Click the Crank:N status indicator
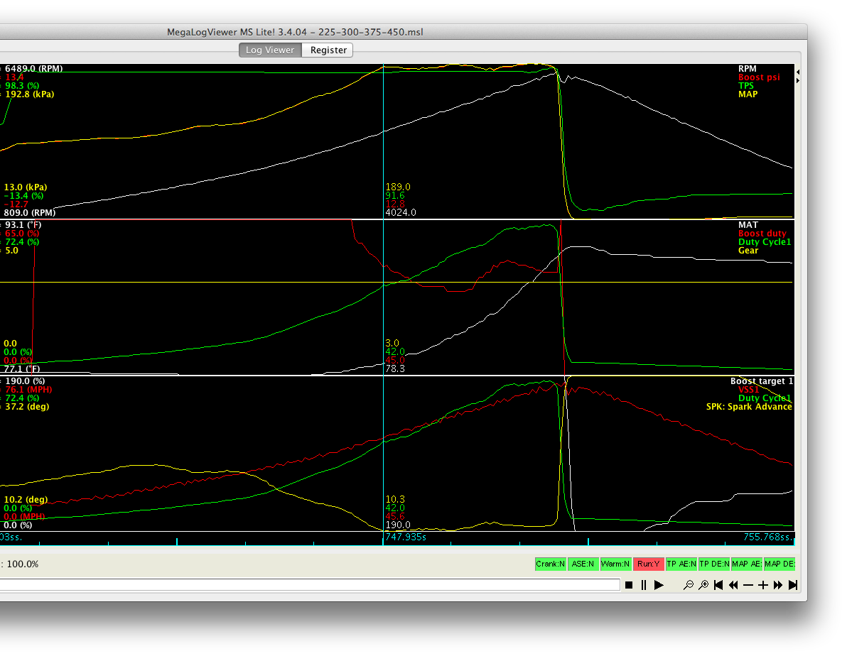The width and height of the screenshot is (847, 656). click(x=551, y=564)
